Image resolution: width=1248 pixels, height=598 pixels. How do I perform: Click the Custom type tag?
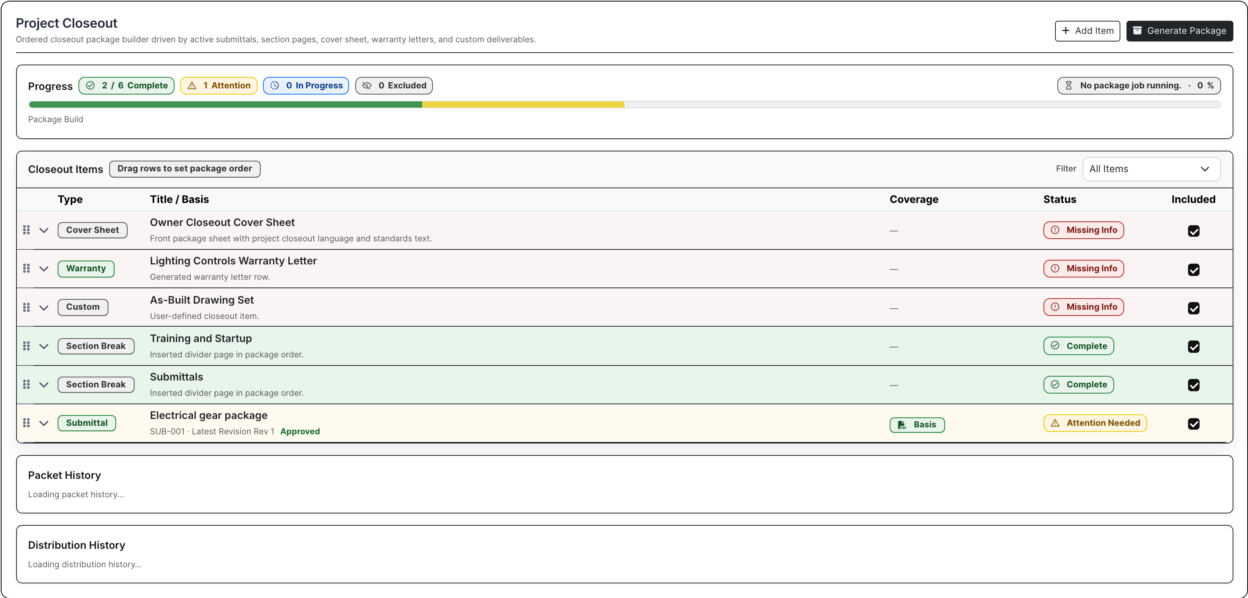click(x=83, y=307)
